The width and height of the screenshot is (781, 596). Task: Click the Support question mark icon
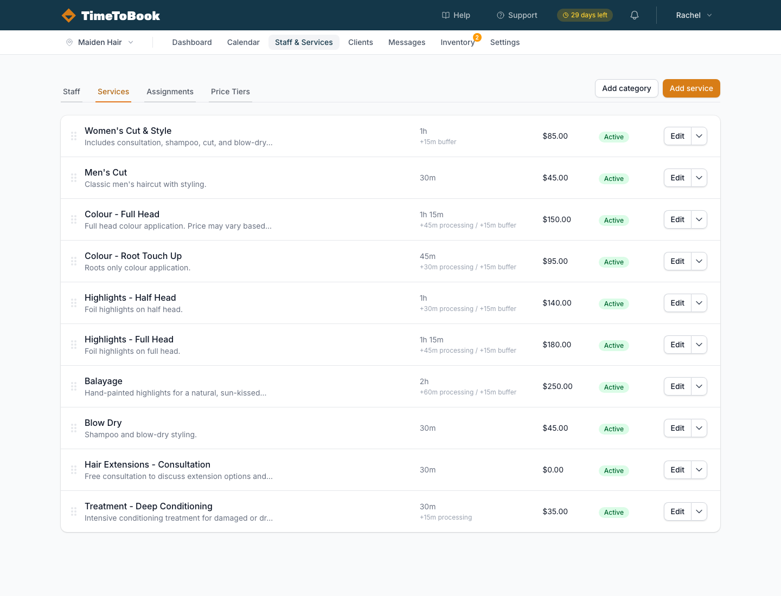pos(500,15)
